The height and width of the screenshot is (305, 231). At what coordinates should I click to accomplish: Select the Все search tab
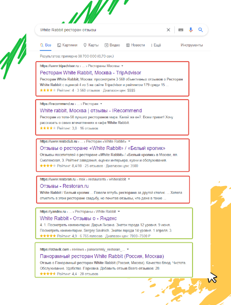46,45
